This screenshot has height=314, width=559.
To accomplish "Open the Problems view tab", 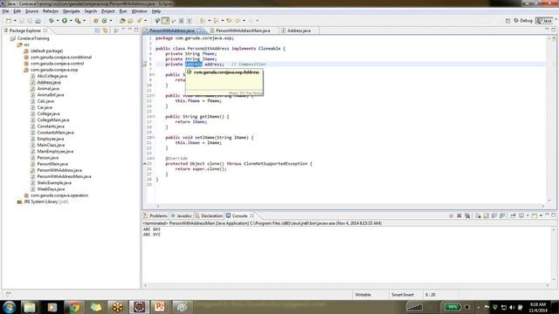I will point(155,215).
